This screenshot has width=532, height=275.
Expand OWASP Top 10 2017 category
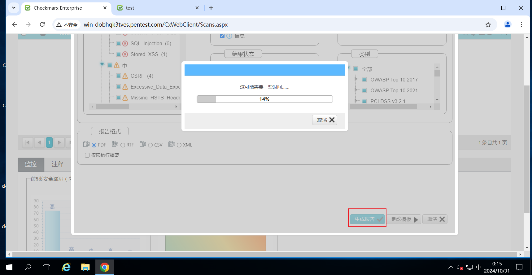(x=356, y=79)
